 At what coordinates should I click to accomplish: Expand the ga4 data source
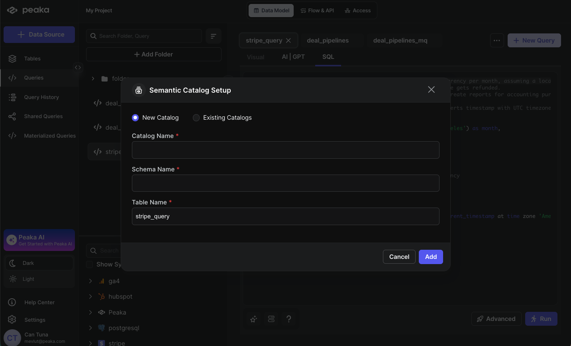(x=90, y=281)
